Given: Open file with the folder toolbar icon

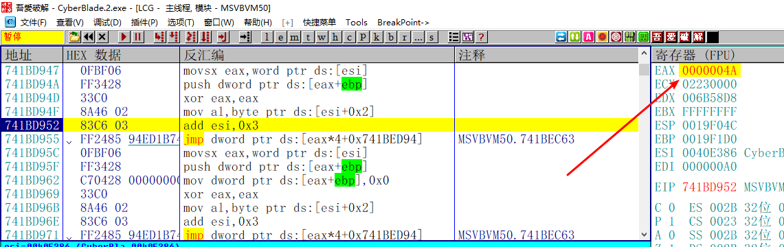Looking at the screenshot, I should 74,36.
